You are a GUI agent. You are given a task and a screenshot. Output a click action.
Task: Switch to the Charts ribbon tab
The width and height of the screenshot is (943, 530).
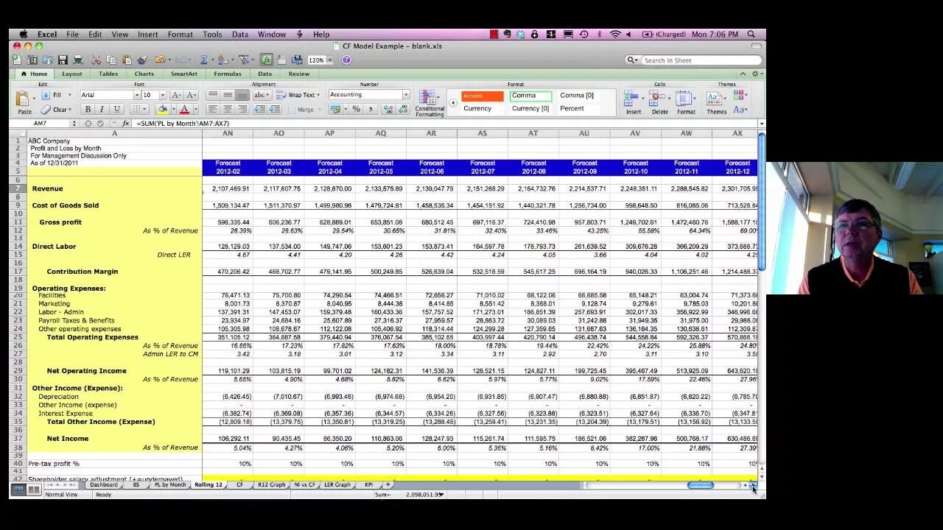[x=144, y=74]
